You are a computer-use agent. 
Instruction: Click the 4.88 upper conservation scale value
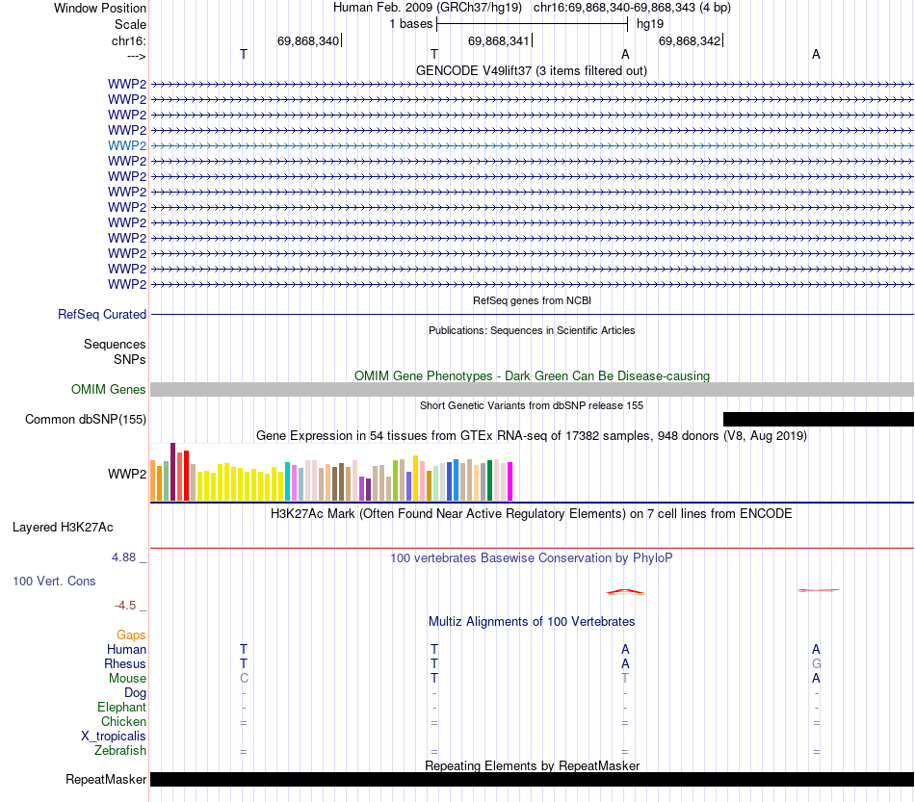(123, 557)
